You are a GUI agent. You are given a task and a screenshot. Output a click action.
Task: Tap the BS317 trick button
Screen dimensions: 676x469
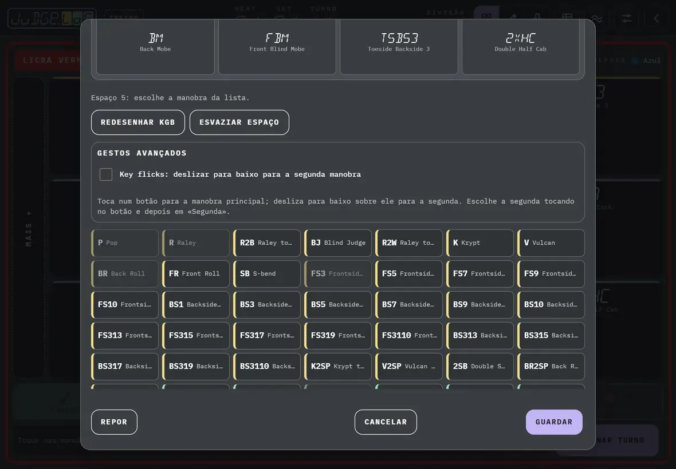[x=125, y=367]
